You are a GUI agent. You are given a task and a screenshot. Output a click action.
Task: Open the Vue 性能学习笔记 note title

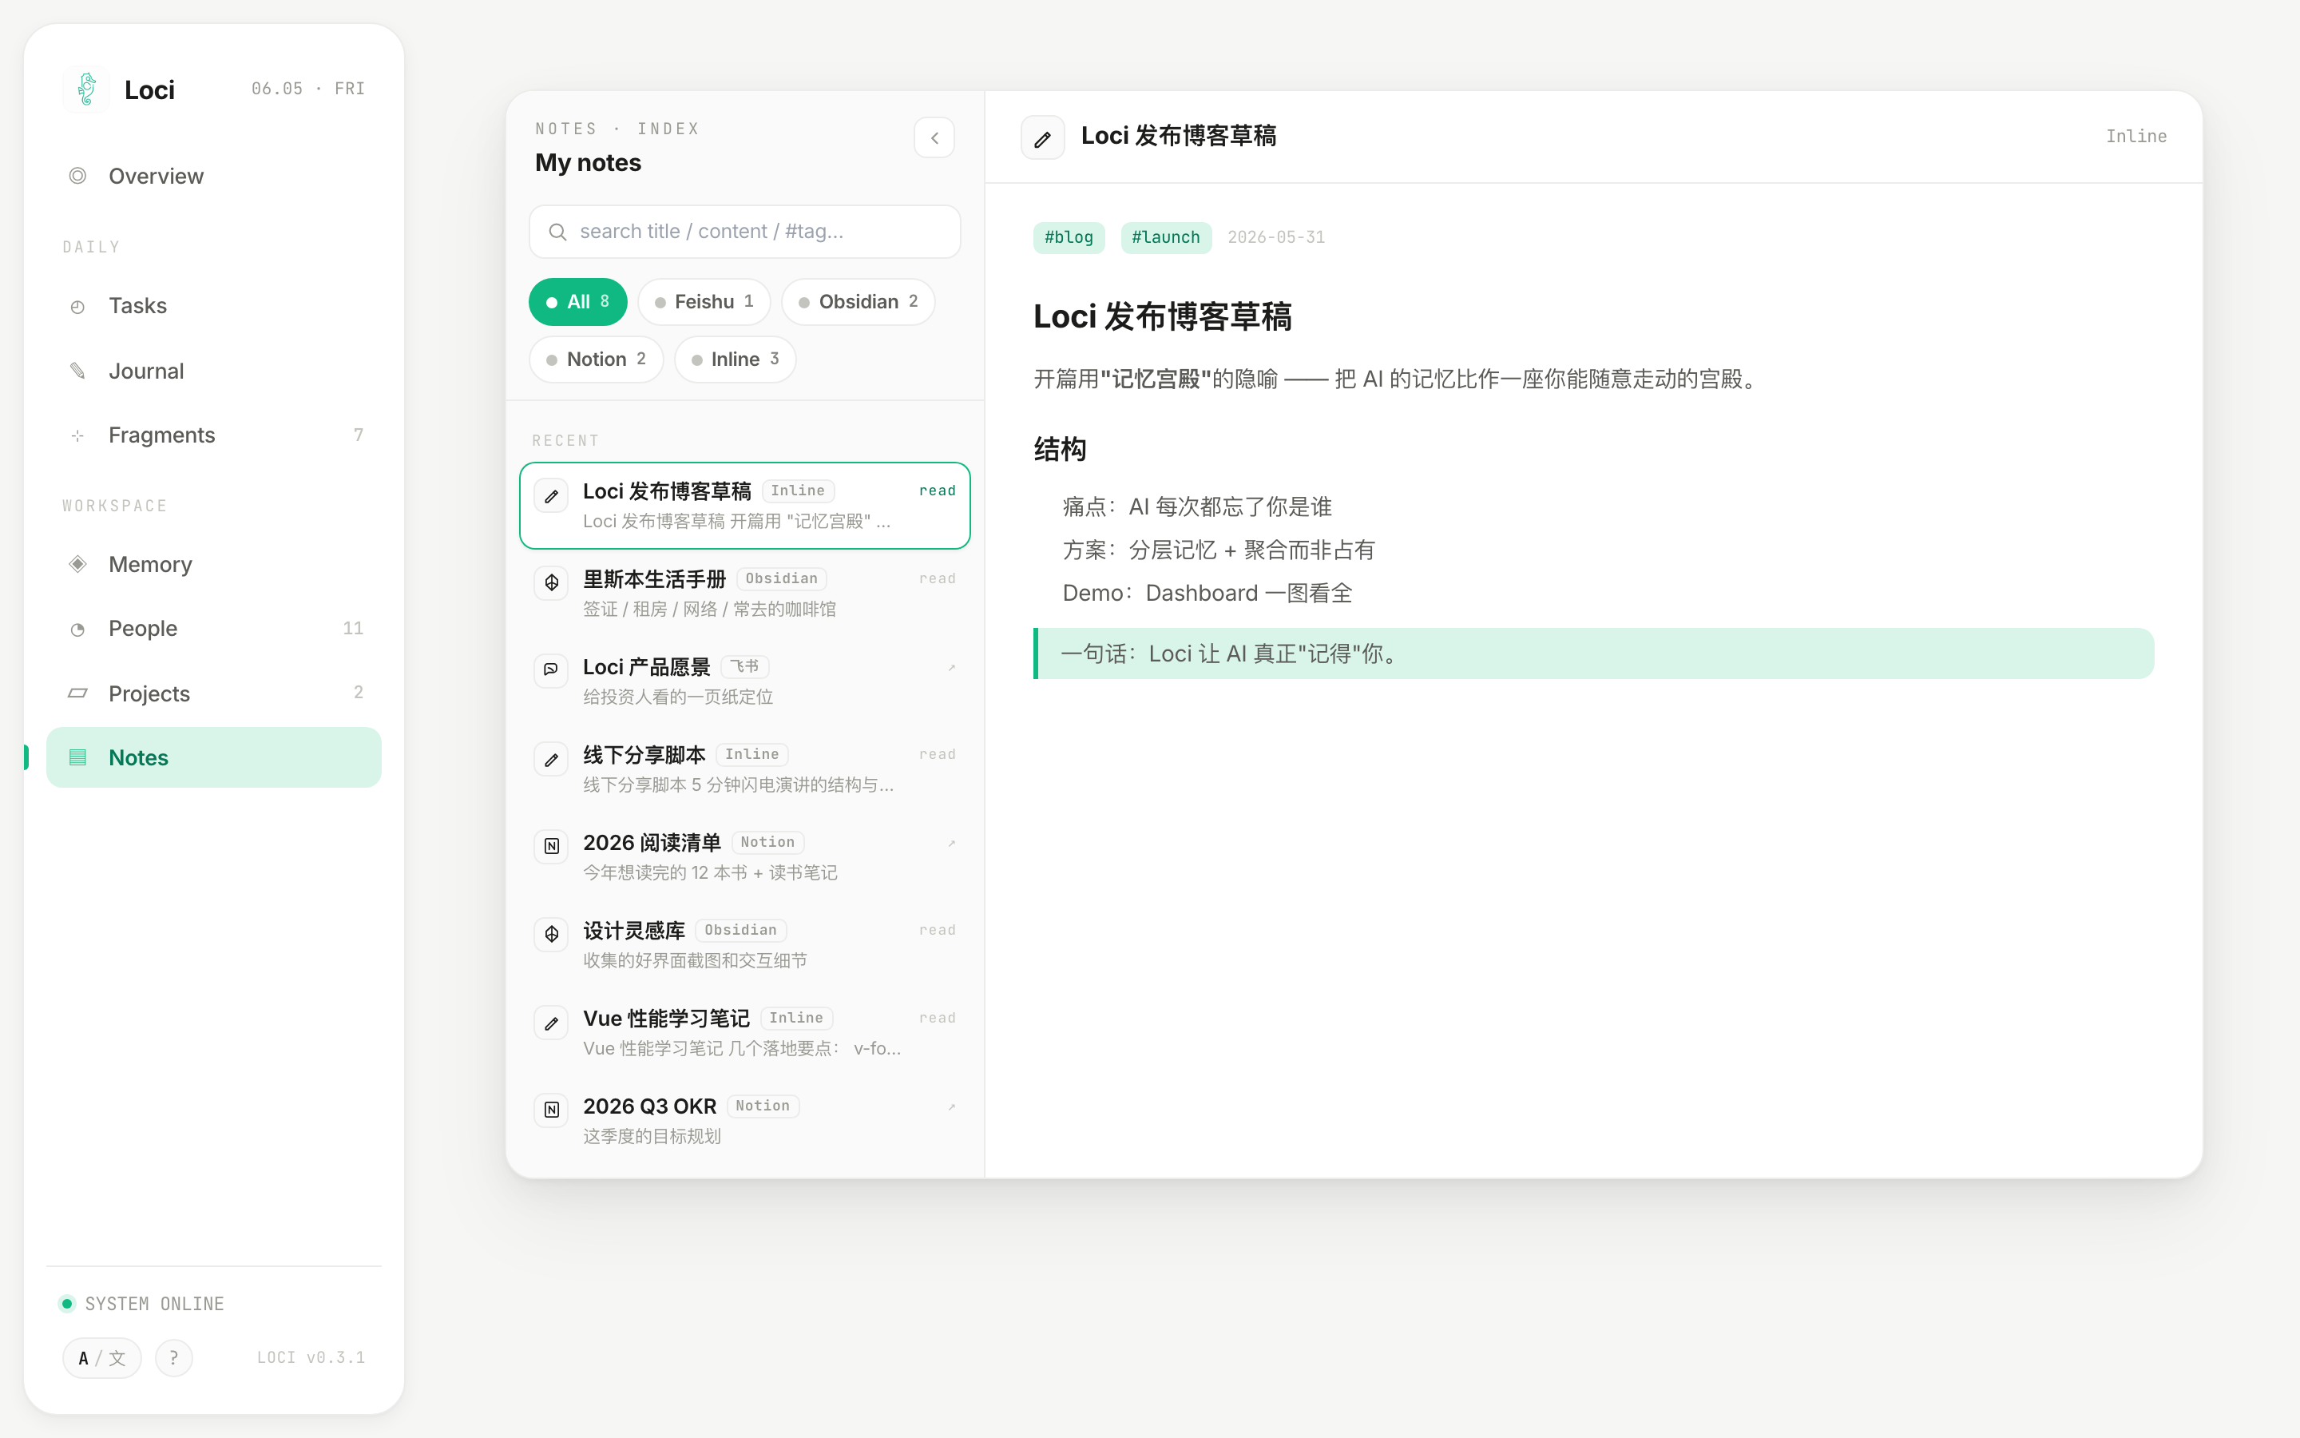click(666, 1019)
